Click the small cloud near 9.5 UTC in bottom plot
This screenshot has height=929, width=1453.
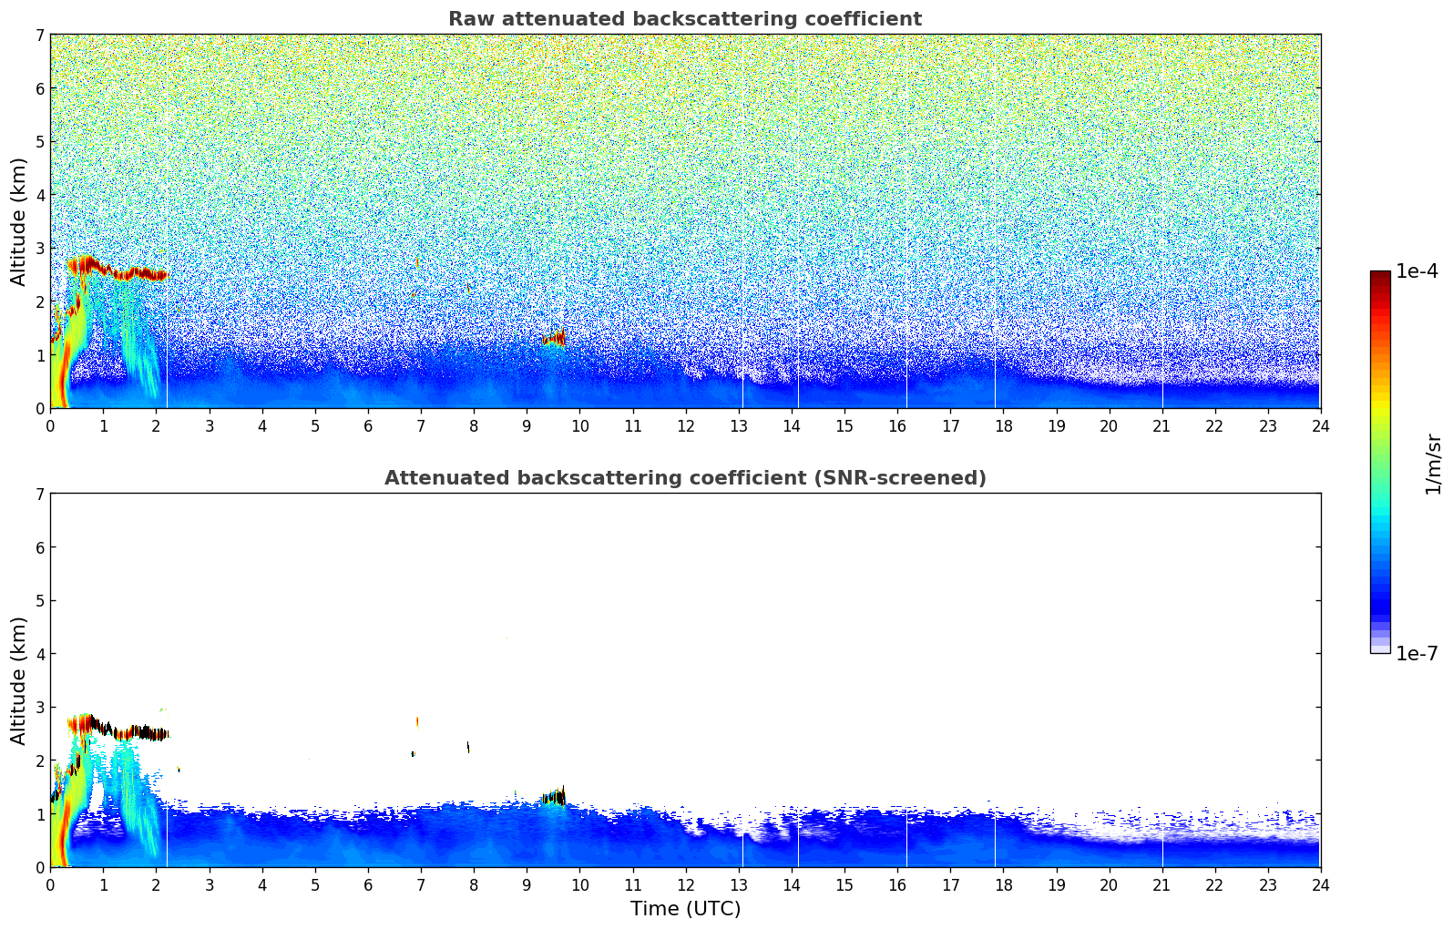(x=554, y=798)
